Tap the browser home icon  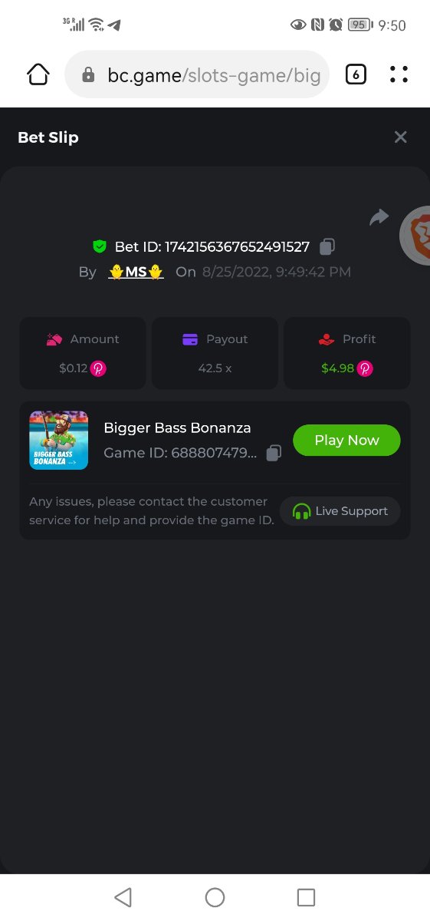click(38, 74)
